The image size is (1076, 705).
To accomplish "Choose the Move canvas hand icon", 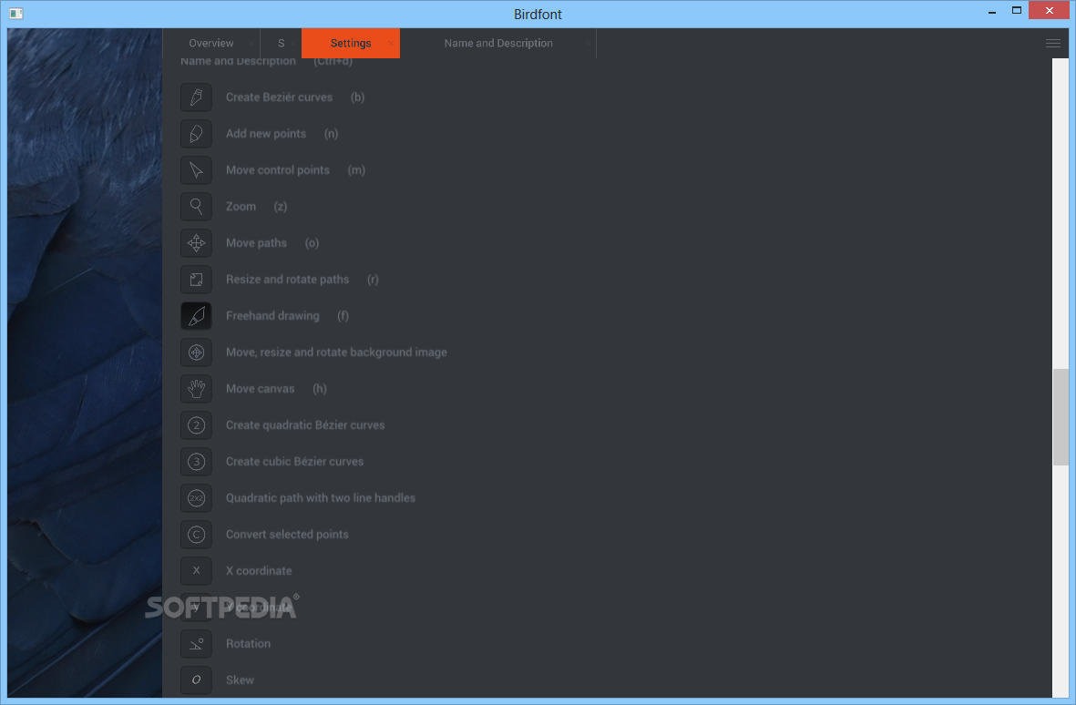I will 196,388.
